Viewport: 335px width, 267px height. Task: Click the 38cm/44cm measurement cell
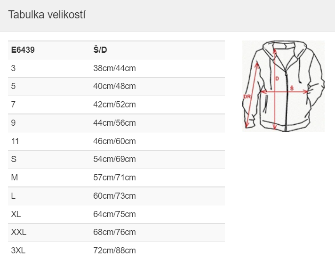click(x=114, y=68)
